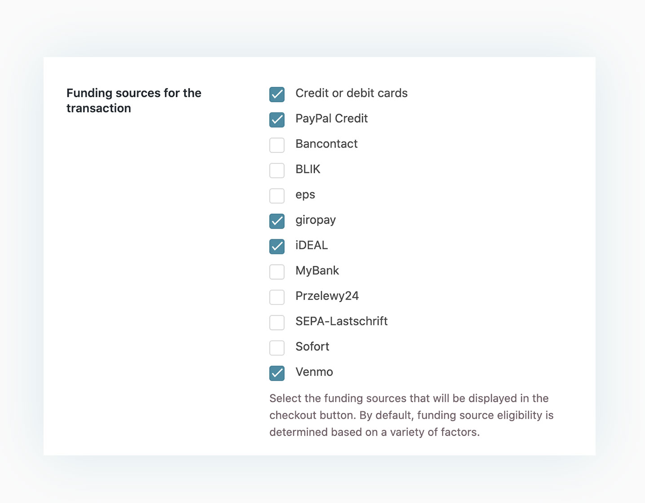645x503 pixels.
Task: Click the funding sources help description text
Action: tap(411, 415)
